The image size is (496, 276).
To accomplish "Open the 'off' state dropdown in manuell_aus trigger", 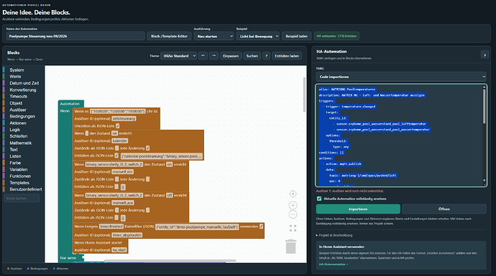I will tap(170, 195).
